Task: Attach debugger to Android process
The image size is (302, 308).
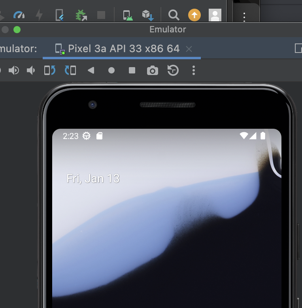Action: click(x=81, y=15)
